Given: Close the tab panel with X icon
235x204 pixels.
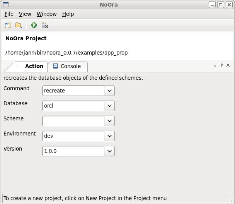Looking at the screenshot, I should coord(228,65).
